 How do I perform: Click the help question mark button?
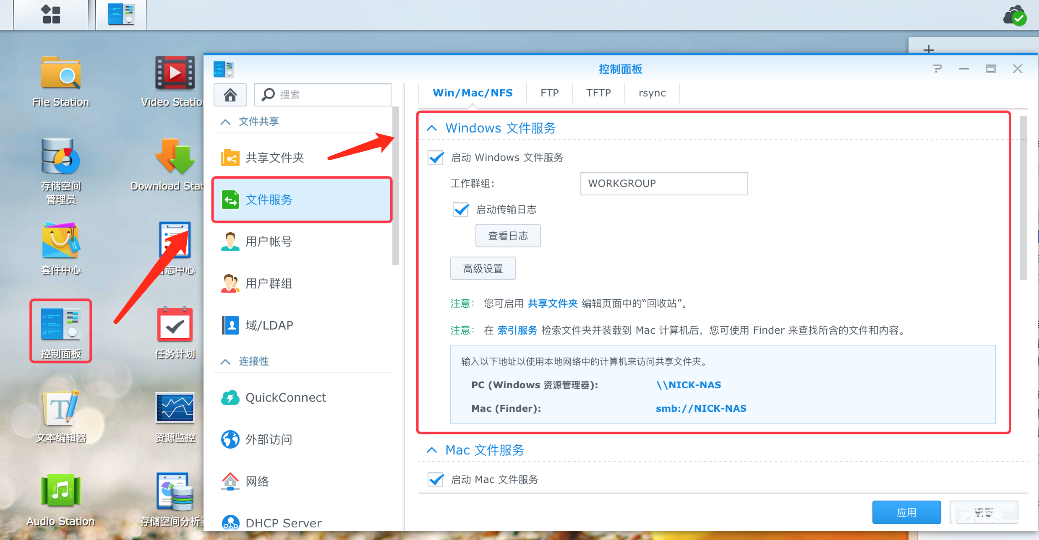[x=937, y=69]
